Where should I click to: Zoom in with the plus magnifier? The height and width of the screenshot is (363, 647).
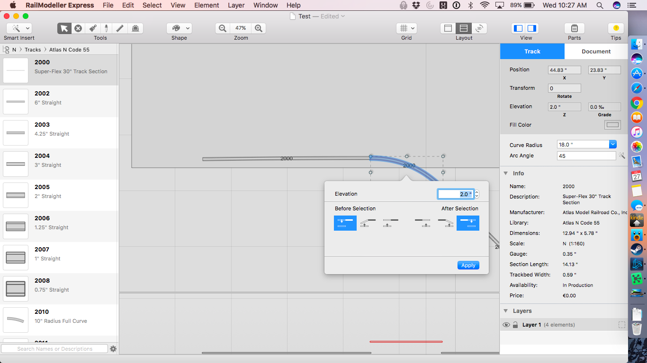click(259, 28)
